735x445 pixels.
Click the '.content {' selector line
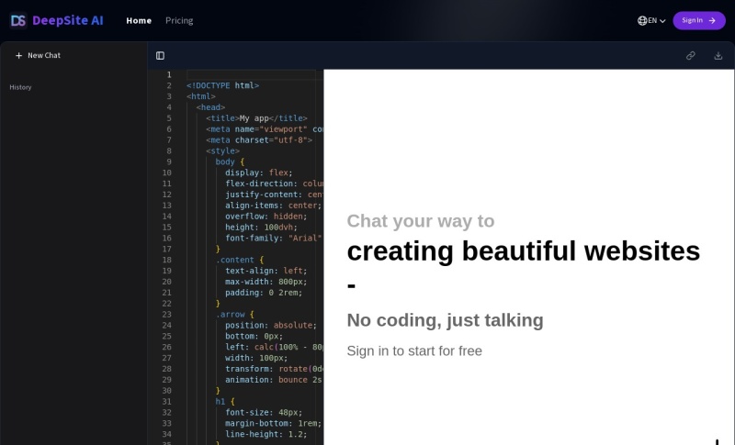pos(240,260)
